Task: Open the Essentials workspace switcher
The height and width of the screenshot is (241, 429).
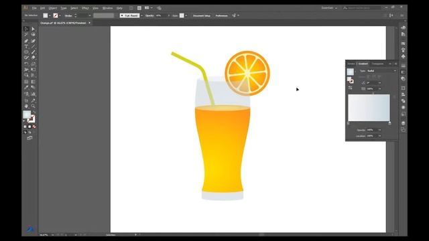Action: point(329,8)
